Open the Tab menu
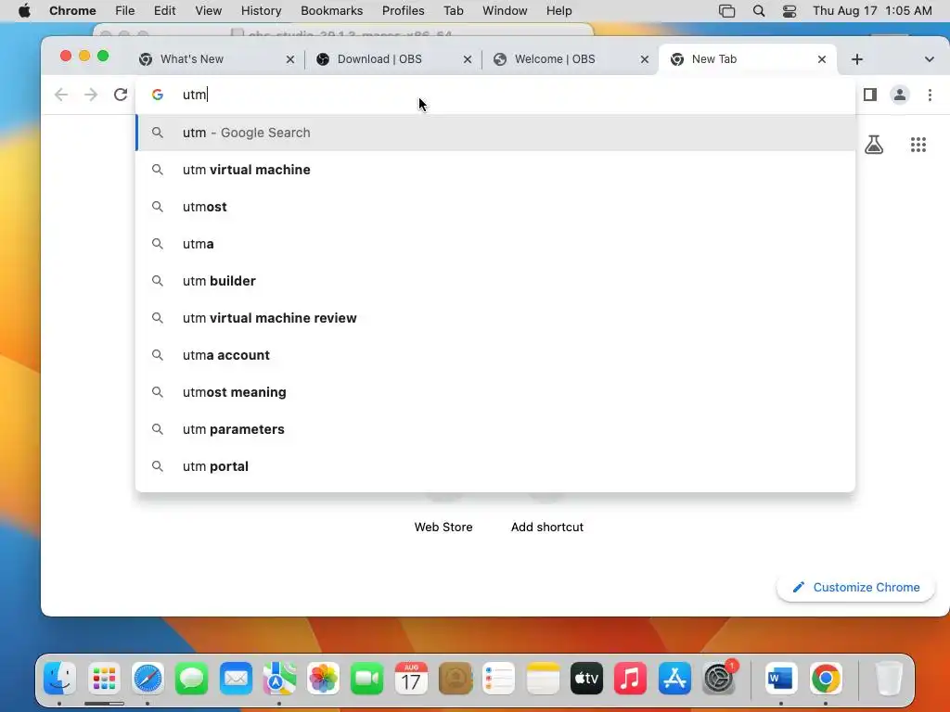Image resolution: width=950 pixels, height=712 pixels. (453, 11)
